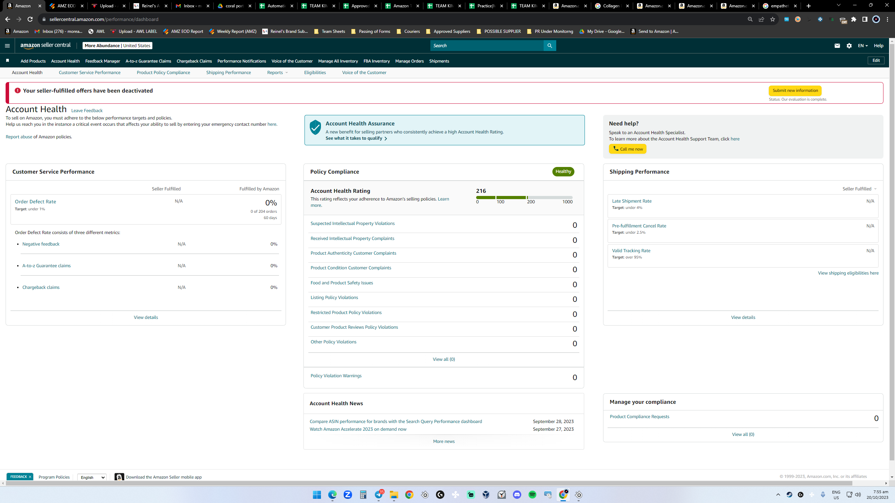
Task: Click the Submit new information button
Action: point(795,90)
